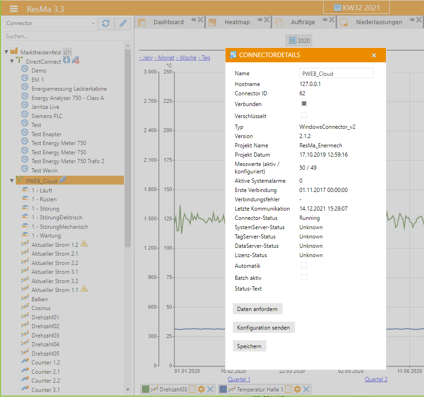Click the refresh icon beside Connector dropdown
The height and width of the screenshot is (397, 424).
coord(106,23)
